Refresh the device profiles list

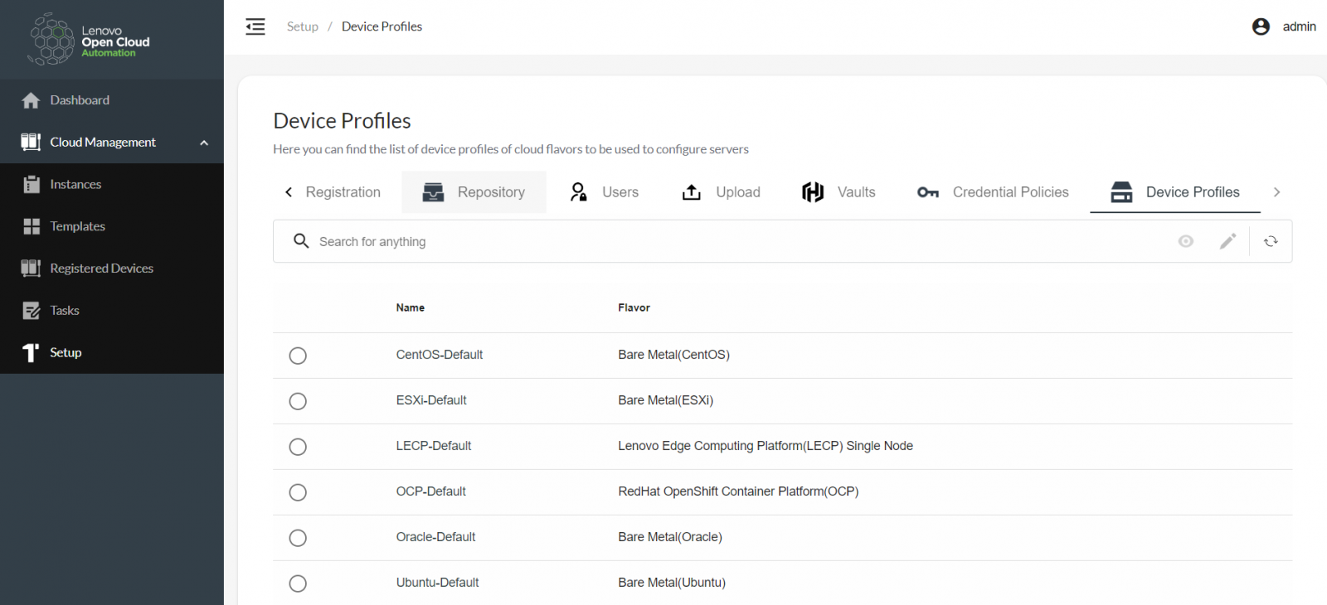click(1271, 241)
